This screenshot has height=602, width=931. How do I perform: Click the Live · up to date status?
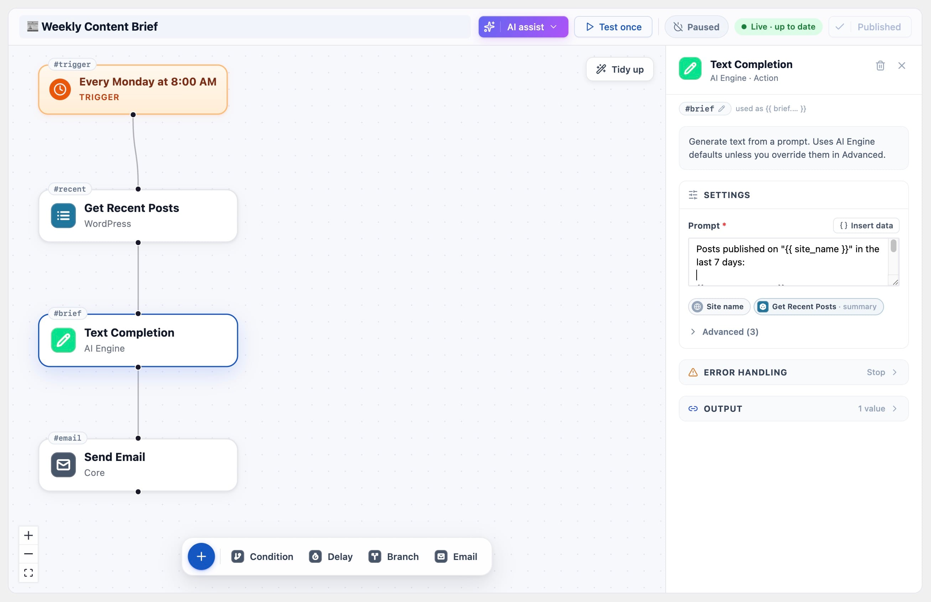[778, 27]
